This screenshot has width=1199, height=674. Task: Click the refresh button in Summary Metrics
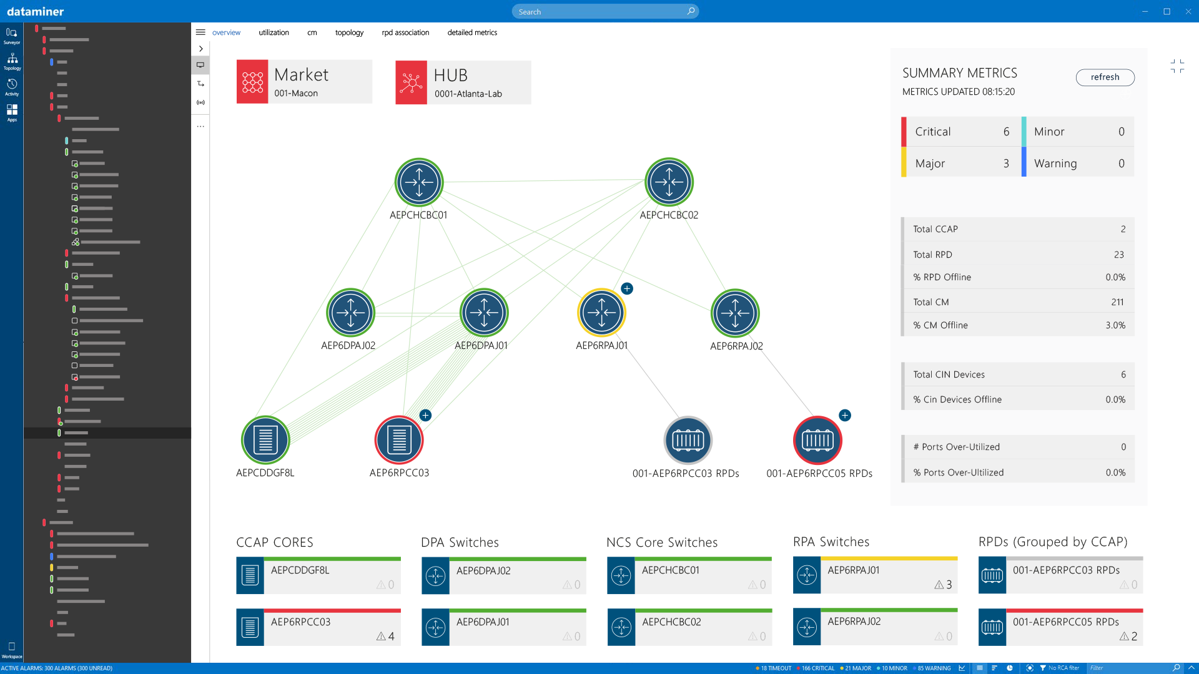tap(1105, 77)
